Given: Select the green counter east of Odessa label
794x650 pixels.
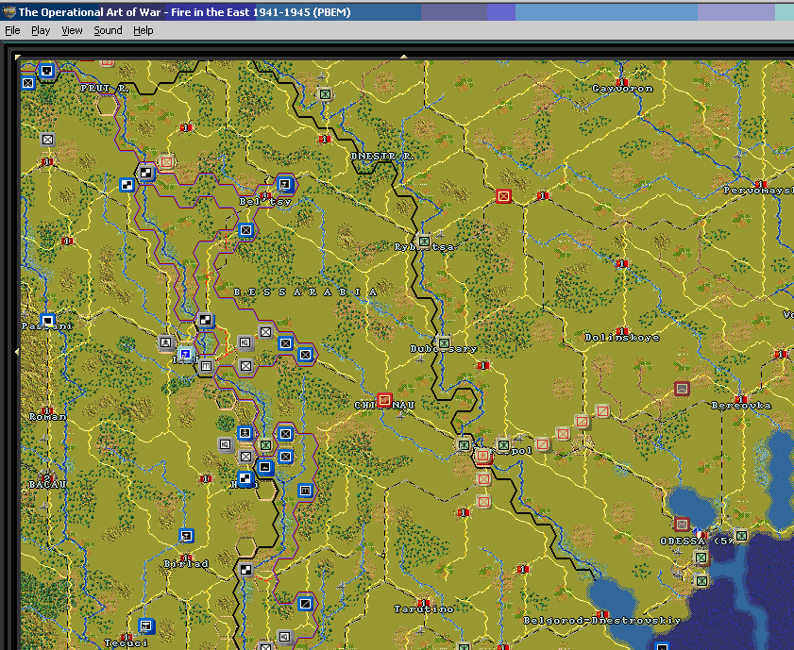Looking at the screenshot, I should click(x=741, y=535).
